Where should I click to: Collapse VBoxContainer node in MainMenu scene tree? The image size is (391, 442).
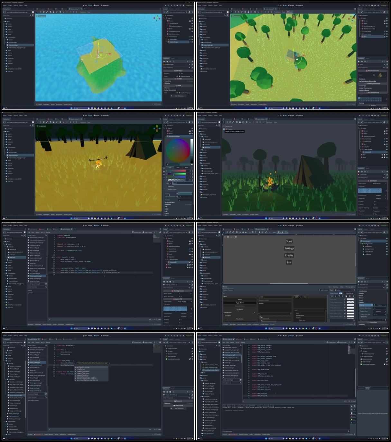[x=361, y=244]
